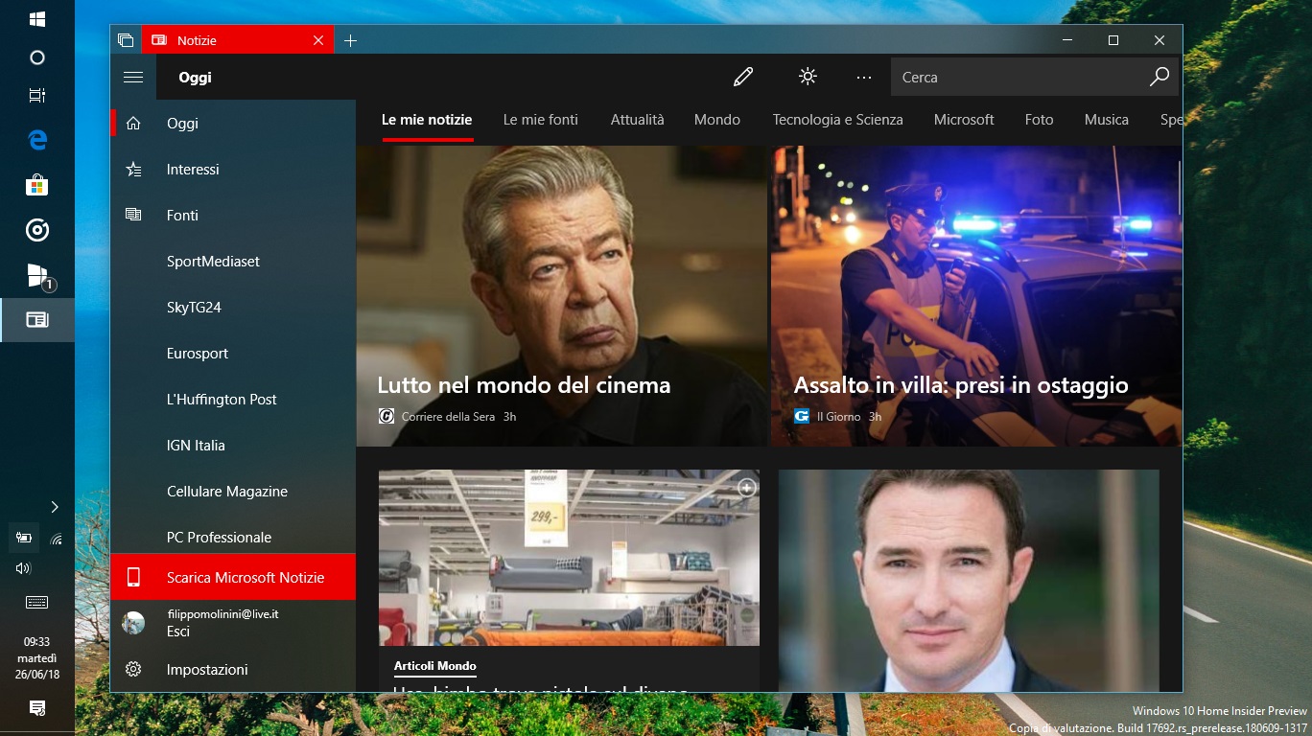Viewport: 1312px width, 736px height.
Task: Click the vertical scrollbar of news feed
Action: click(x=1180, y=188)
